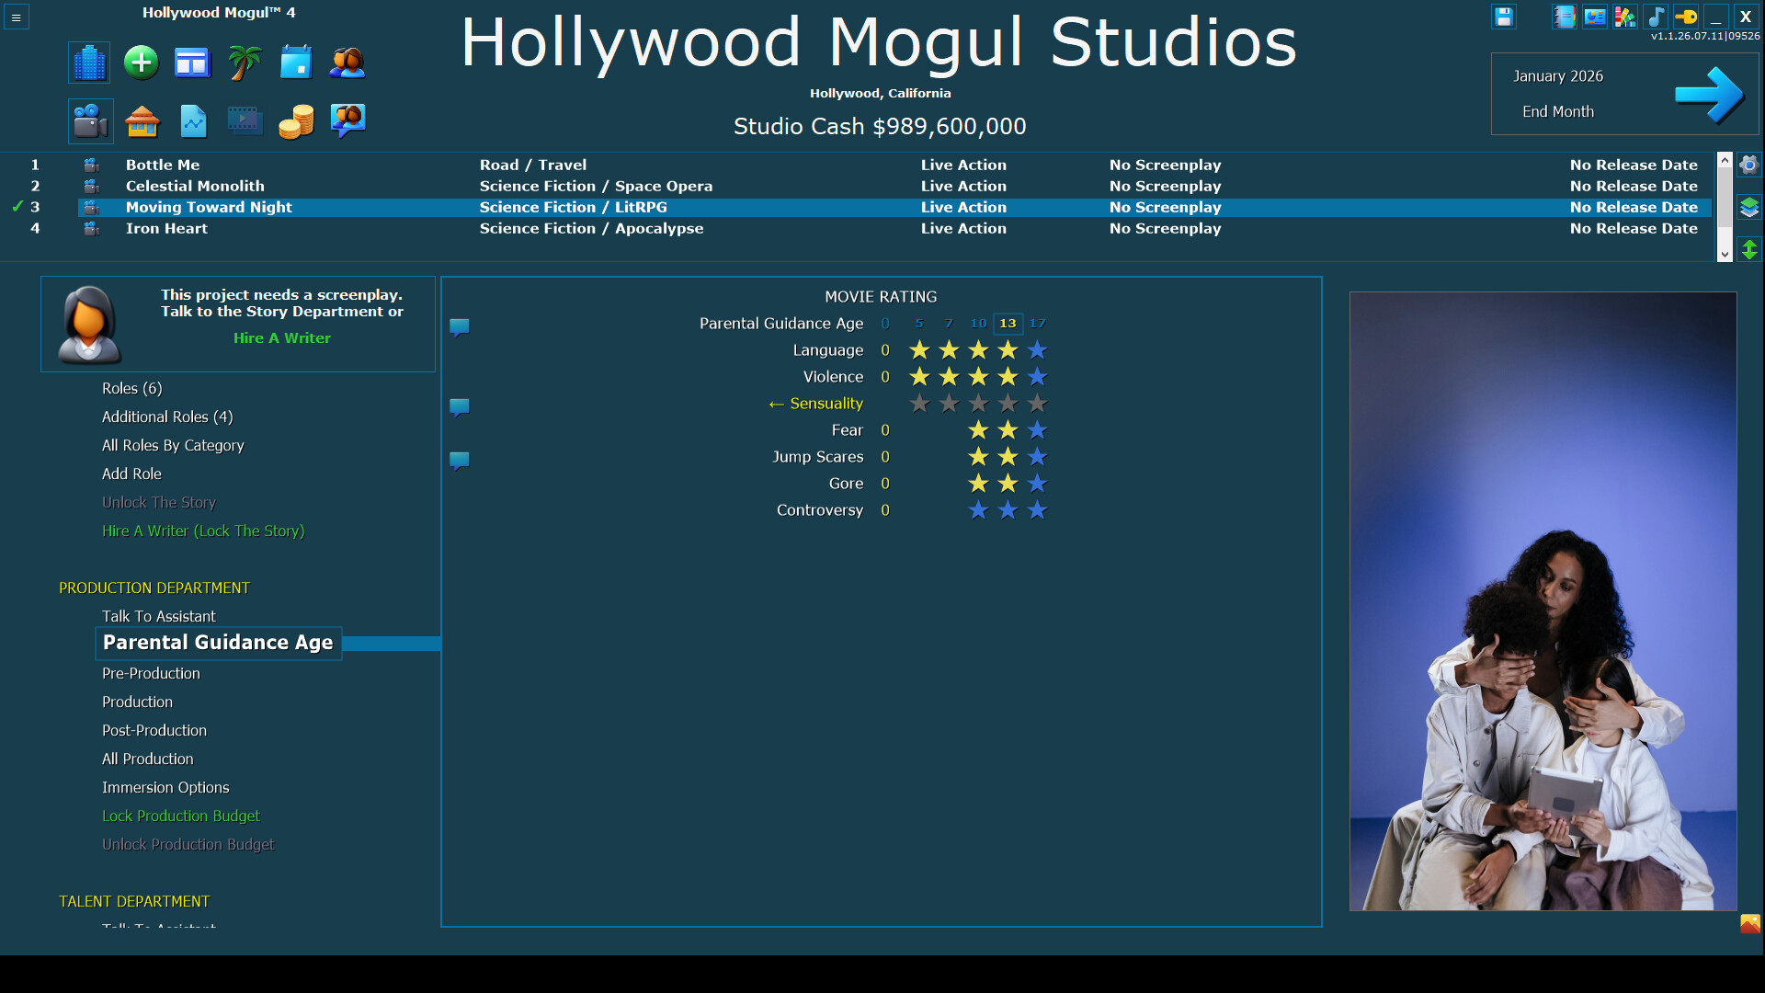
Task: Open the Production menu entry
Action: 137,702
